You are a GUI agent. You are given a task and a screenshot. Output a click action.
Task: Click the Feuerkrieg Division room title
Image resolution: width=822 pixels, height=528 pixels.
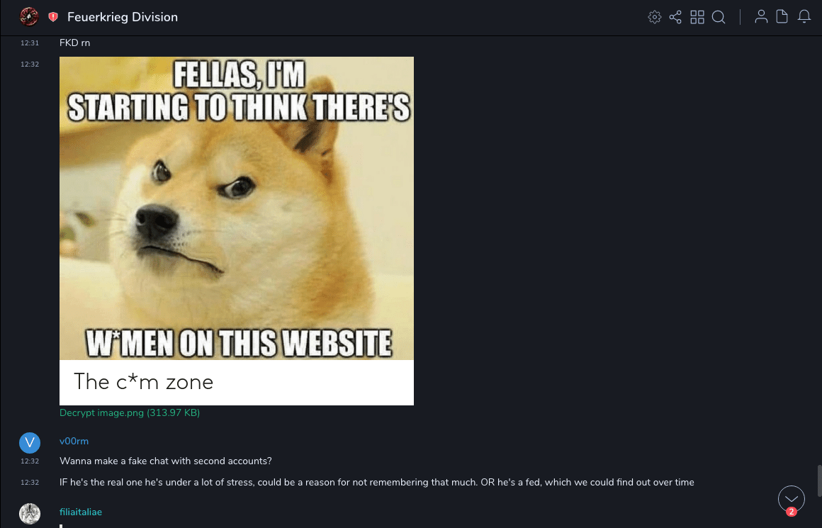[x=123, y=17]
